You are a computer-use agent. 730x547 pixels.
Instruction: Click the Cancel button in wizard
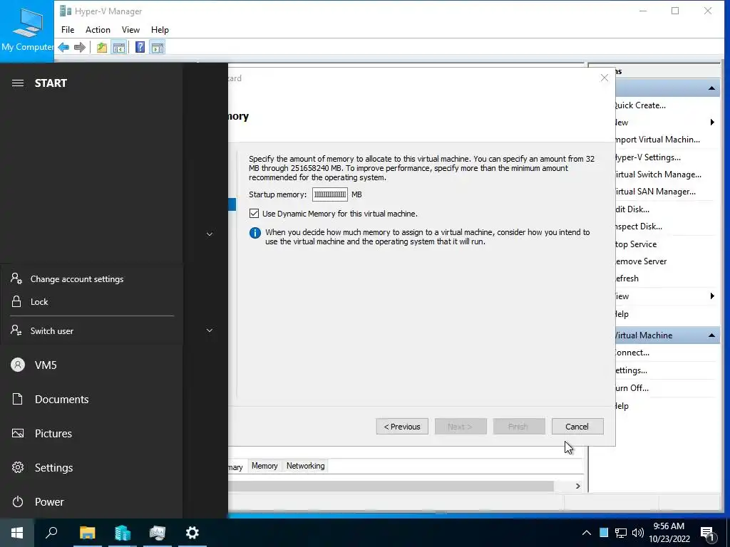click(x=577, y=427)
